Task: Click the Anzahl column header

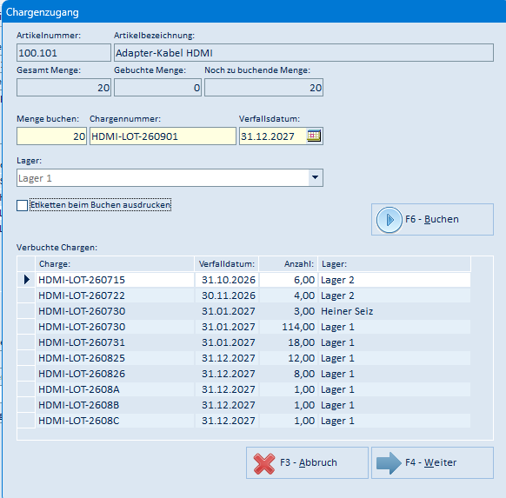Action: 289,264
